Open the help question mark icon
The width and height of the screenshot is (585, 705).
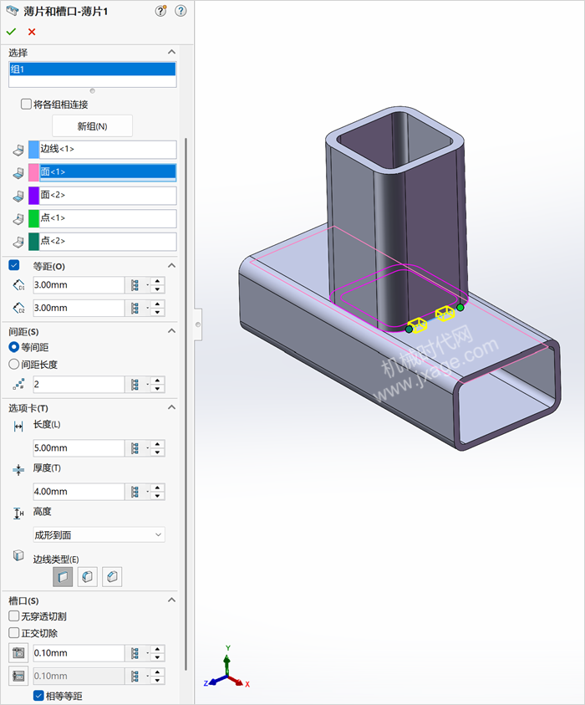click(x=181, y=11)
